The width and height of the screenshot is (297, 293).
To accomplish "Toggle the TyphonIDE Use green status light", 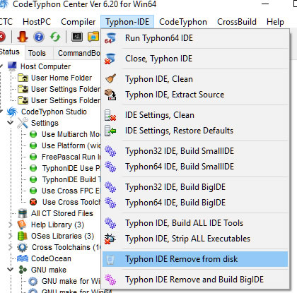I will click(33, 168).
